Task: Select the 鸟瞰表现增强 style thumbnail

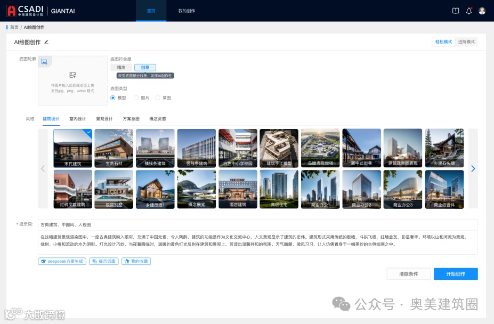Action: pyautogui.click(x=320, y=148)
